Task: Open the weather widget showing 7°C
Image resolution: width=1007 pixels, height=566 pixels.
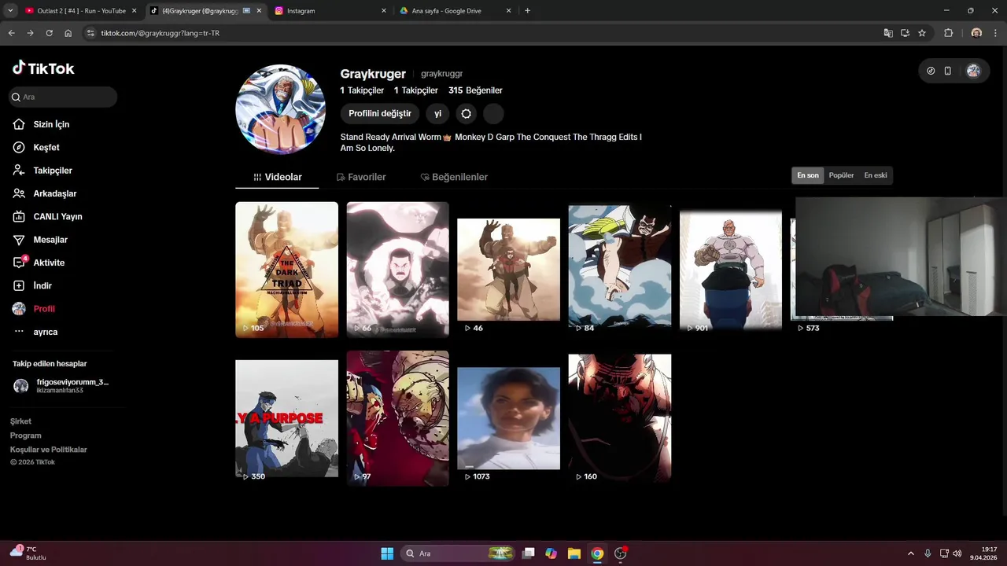Action: click(x=28, y=553)
